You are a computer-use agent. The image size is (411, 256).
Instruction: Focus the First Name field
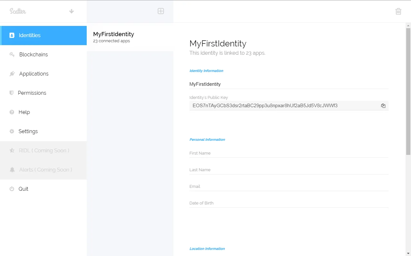pos(289,153)
